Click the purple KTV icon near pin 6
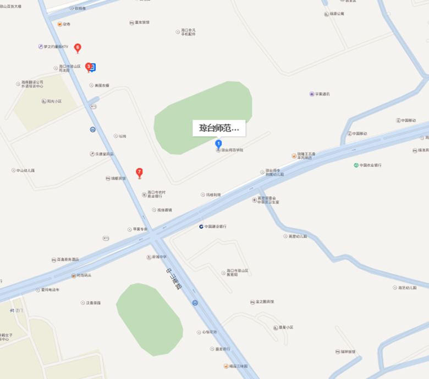Image resolution: width=429 pixels, height=379 pixels. [x=41, y=47]
